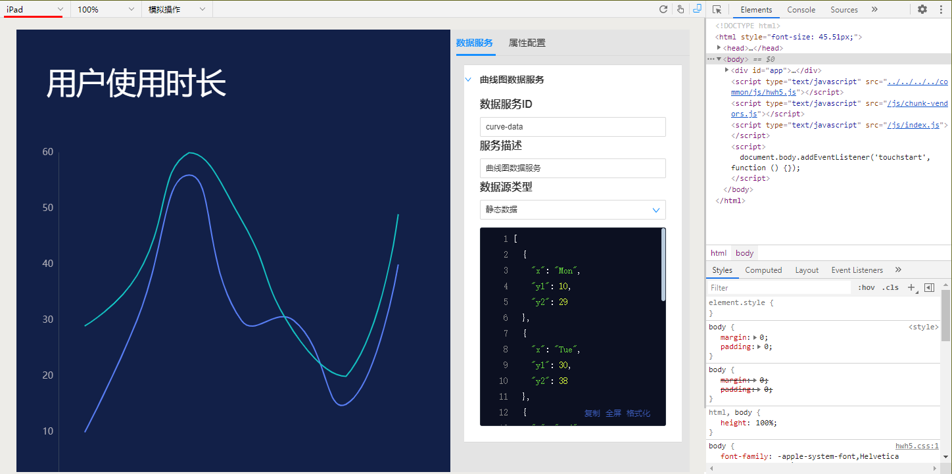Toggle the .cls classes button
Viewport: 952px width, 474px height.
[890, 287]
